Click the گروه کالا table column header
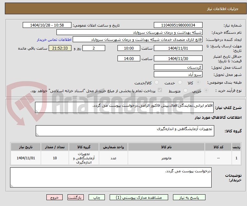The image size is (247, 206). [x=84, y=147]
